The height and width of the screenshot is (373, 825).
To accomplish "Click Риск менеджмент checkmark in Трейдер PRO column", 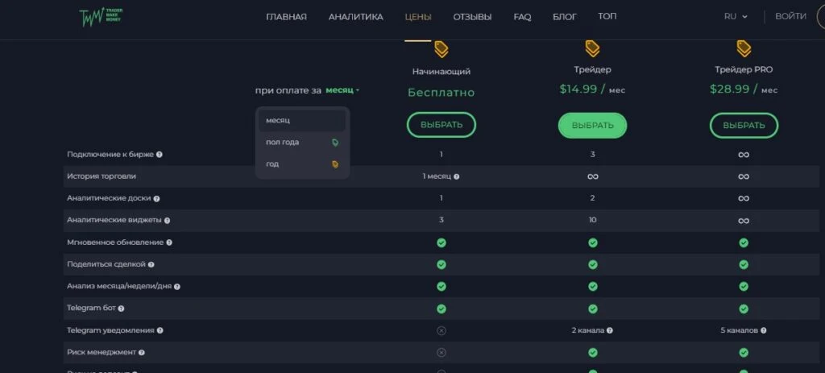I will pyautogui.click(x=744, y=353).
